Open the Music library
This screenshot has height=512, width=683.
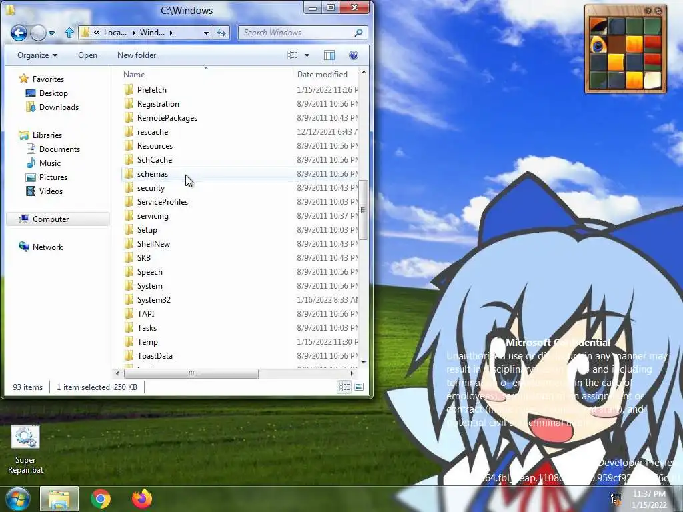point(43,163)
